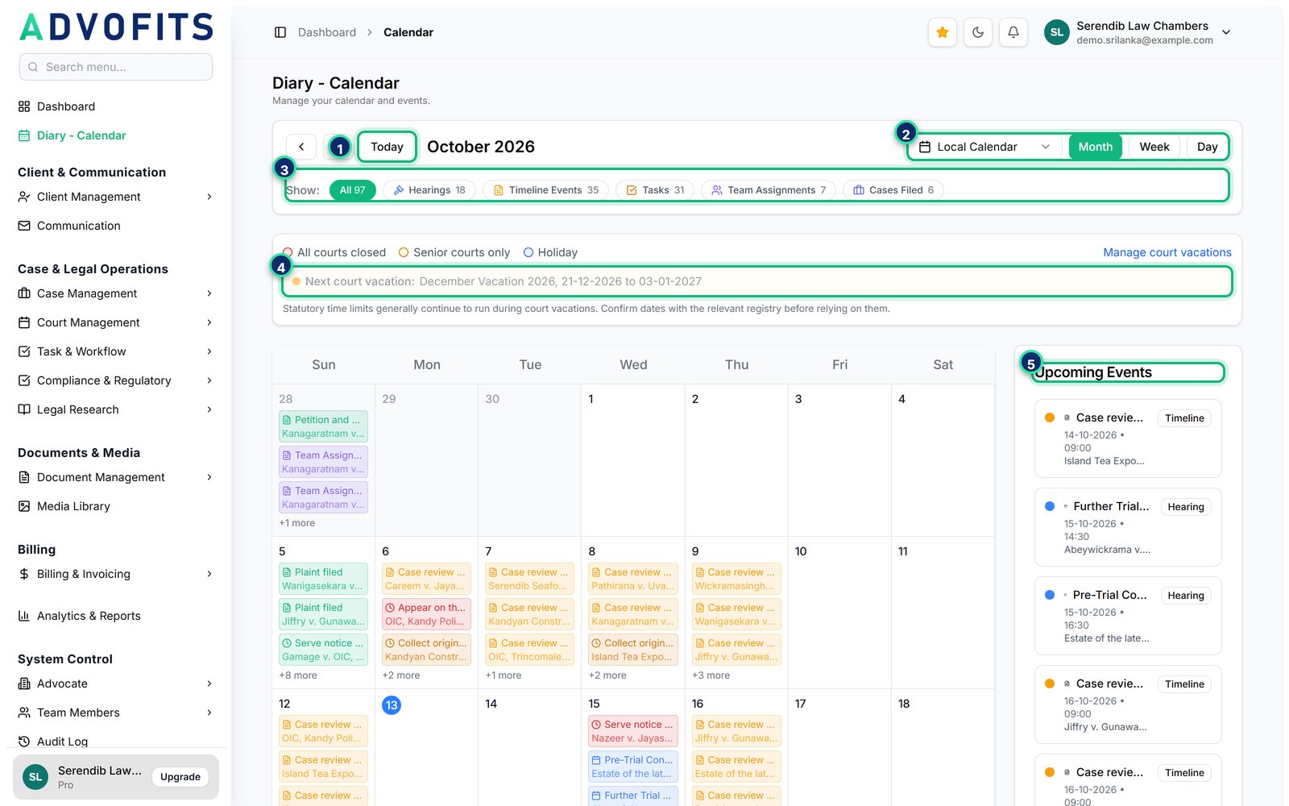The image size is (1289, 806).
Task: Toggle the Timeline Events 35 filter
Action: (546, 190)
